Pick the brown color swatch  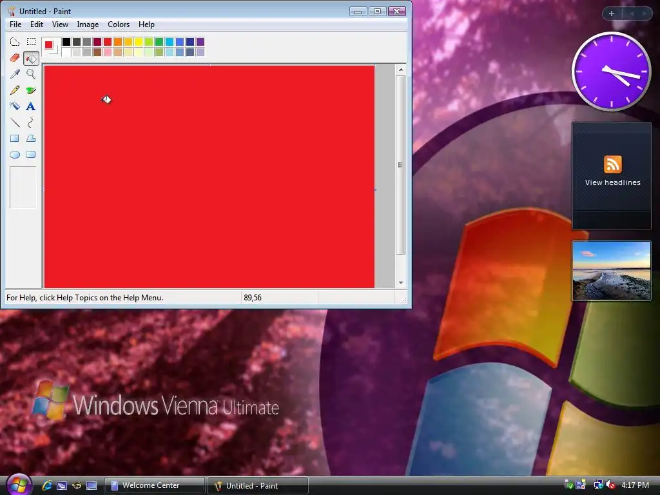(x=97, y=52)
